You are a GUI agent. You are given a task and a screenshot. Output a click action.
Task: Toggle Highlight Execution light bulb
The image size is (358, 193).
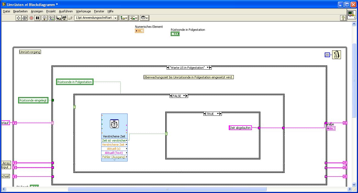point(45,18)
